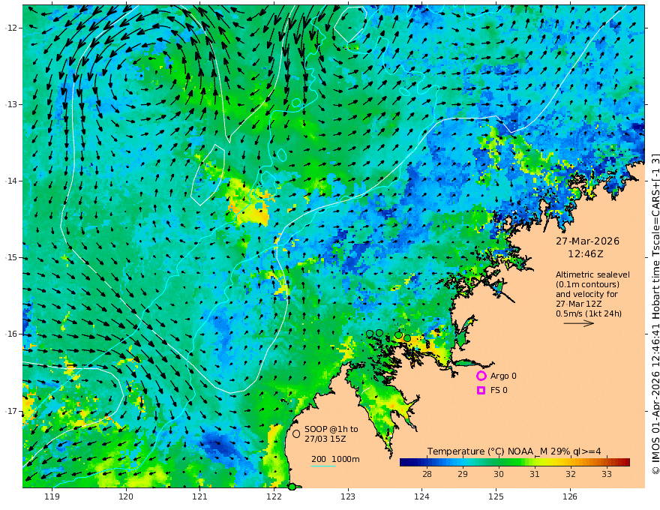Click the '200 1000m' isobath legend label

tap(335, 459)
